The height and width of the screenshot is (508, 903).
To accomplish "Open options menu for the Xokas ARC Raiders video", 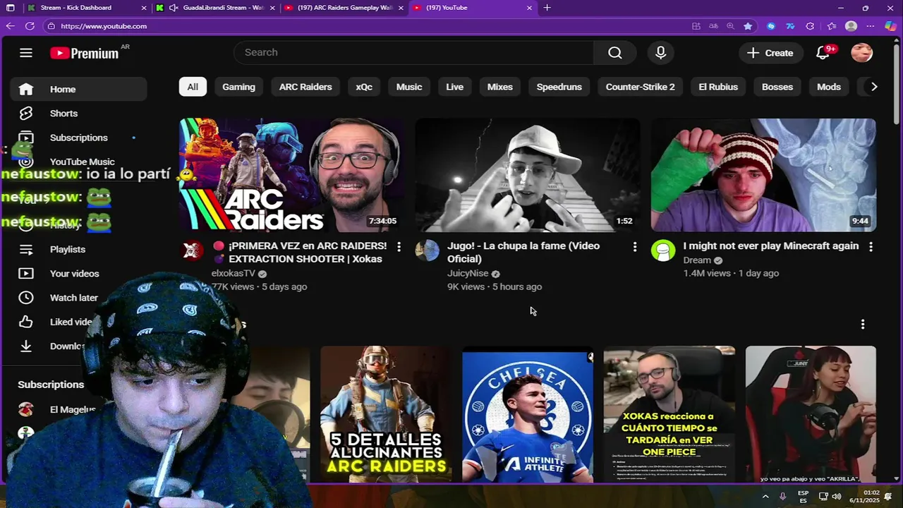I will (399, 247).
